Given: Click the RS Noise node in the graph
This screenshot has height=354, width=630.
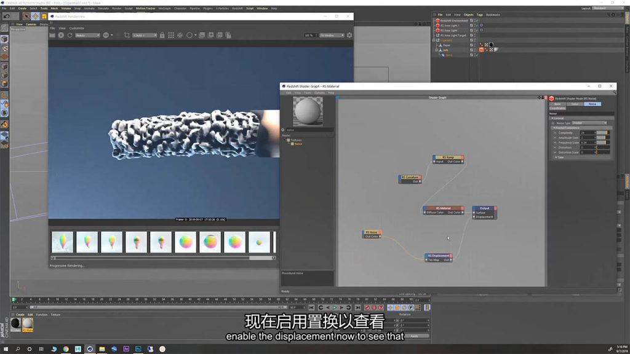Looking at the screenshot, I should [x=372, y=234].
